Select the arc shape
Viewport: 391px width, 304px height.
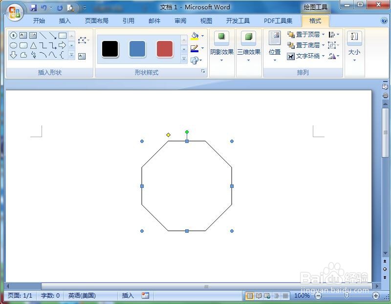coord(43,55)
